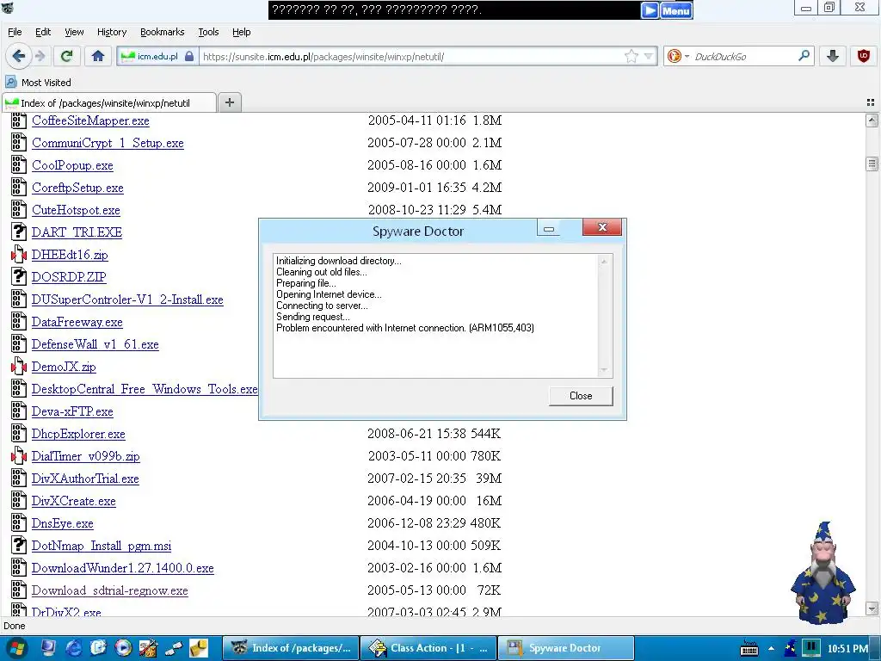The height and width of the screenshot is (661, 881).
Task: Open the Help menu
Action: click(x=242, y=32)
